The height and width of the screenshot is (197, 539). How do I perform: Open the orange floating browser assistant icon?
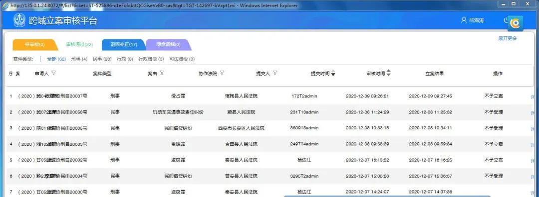click(515, 23)
